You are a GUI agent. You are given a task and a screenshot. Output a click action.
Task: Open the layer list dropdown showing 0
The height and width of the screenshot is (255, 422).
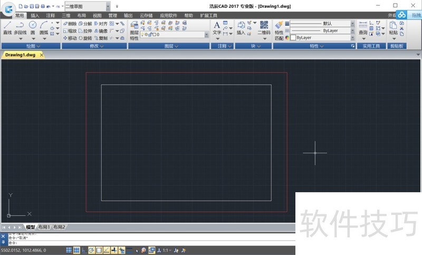[206, 35]
